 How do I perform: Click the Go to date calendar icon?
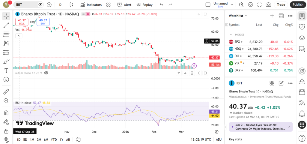[78, 139]
